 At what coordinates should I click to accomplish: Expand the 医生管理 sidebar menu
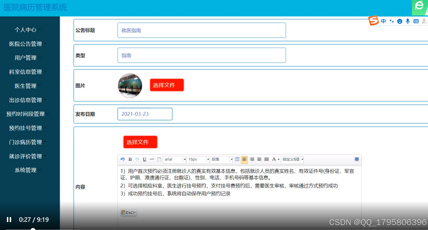coord(28,86)
